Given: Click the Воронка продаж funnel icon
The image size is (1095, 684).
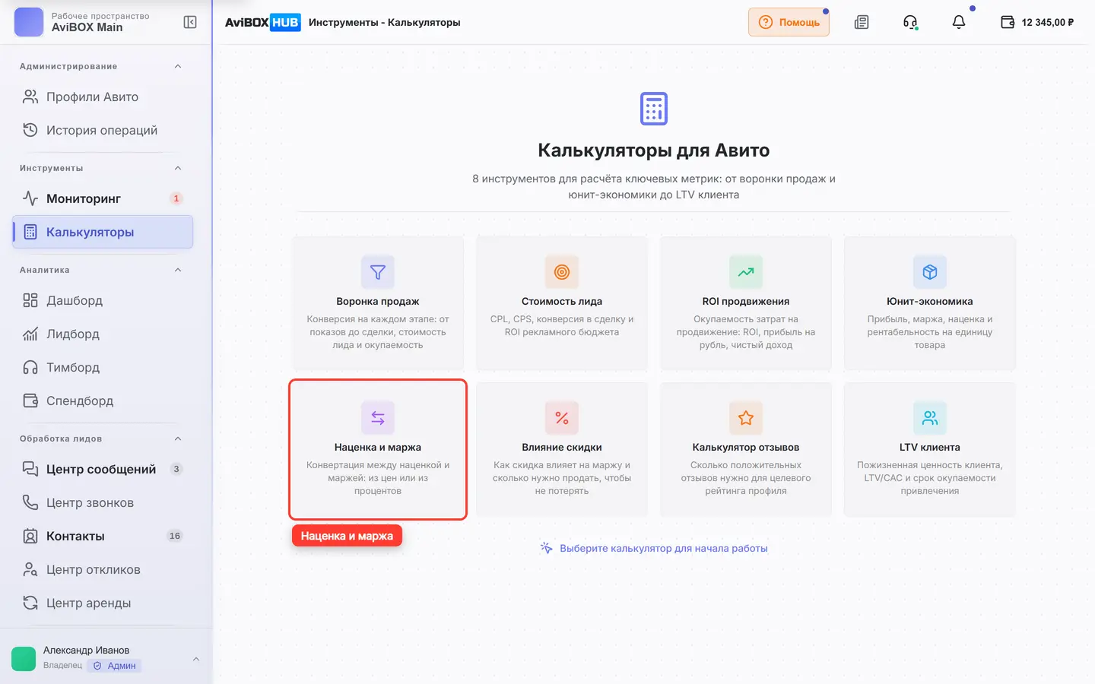Looking at the screenshot, I should (x=378, y=272).
